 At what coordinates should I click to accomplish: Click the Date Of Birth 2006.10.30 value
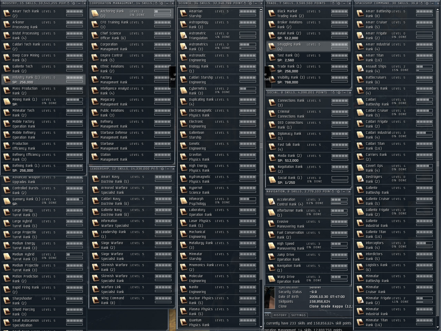coord(327,297)
